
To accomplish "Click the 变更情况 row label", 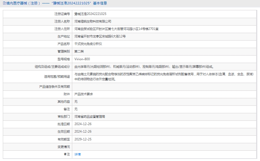I will coord(64,147).
